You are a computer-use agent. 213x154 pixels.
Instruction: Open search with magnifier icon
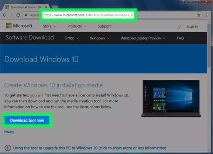click(179, 26)
